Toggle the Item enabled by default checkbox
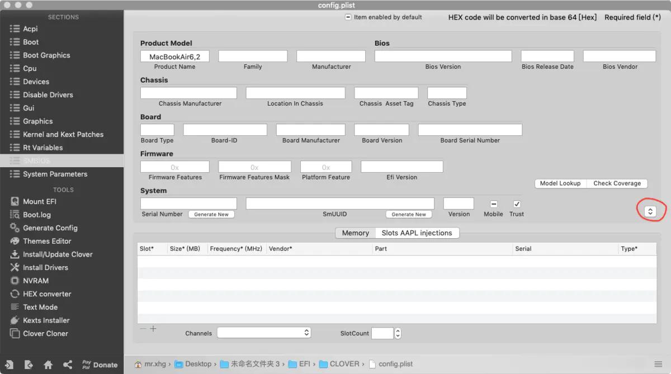 pyautogui.click(x=347, y=17)
